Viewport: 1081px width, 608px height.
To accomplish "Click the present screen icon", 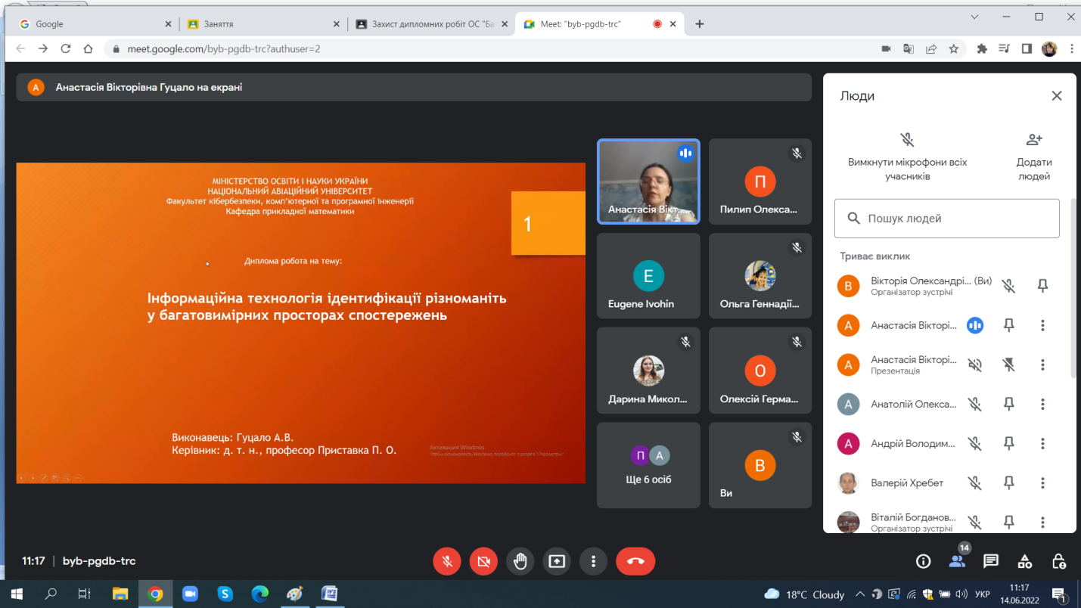I will [557, 561].
